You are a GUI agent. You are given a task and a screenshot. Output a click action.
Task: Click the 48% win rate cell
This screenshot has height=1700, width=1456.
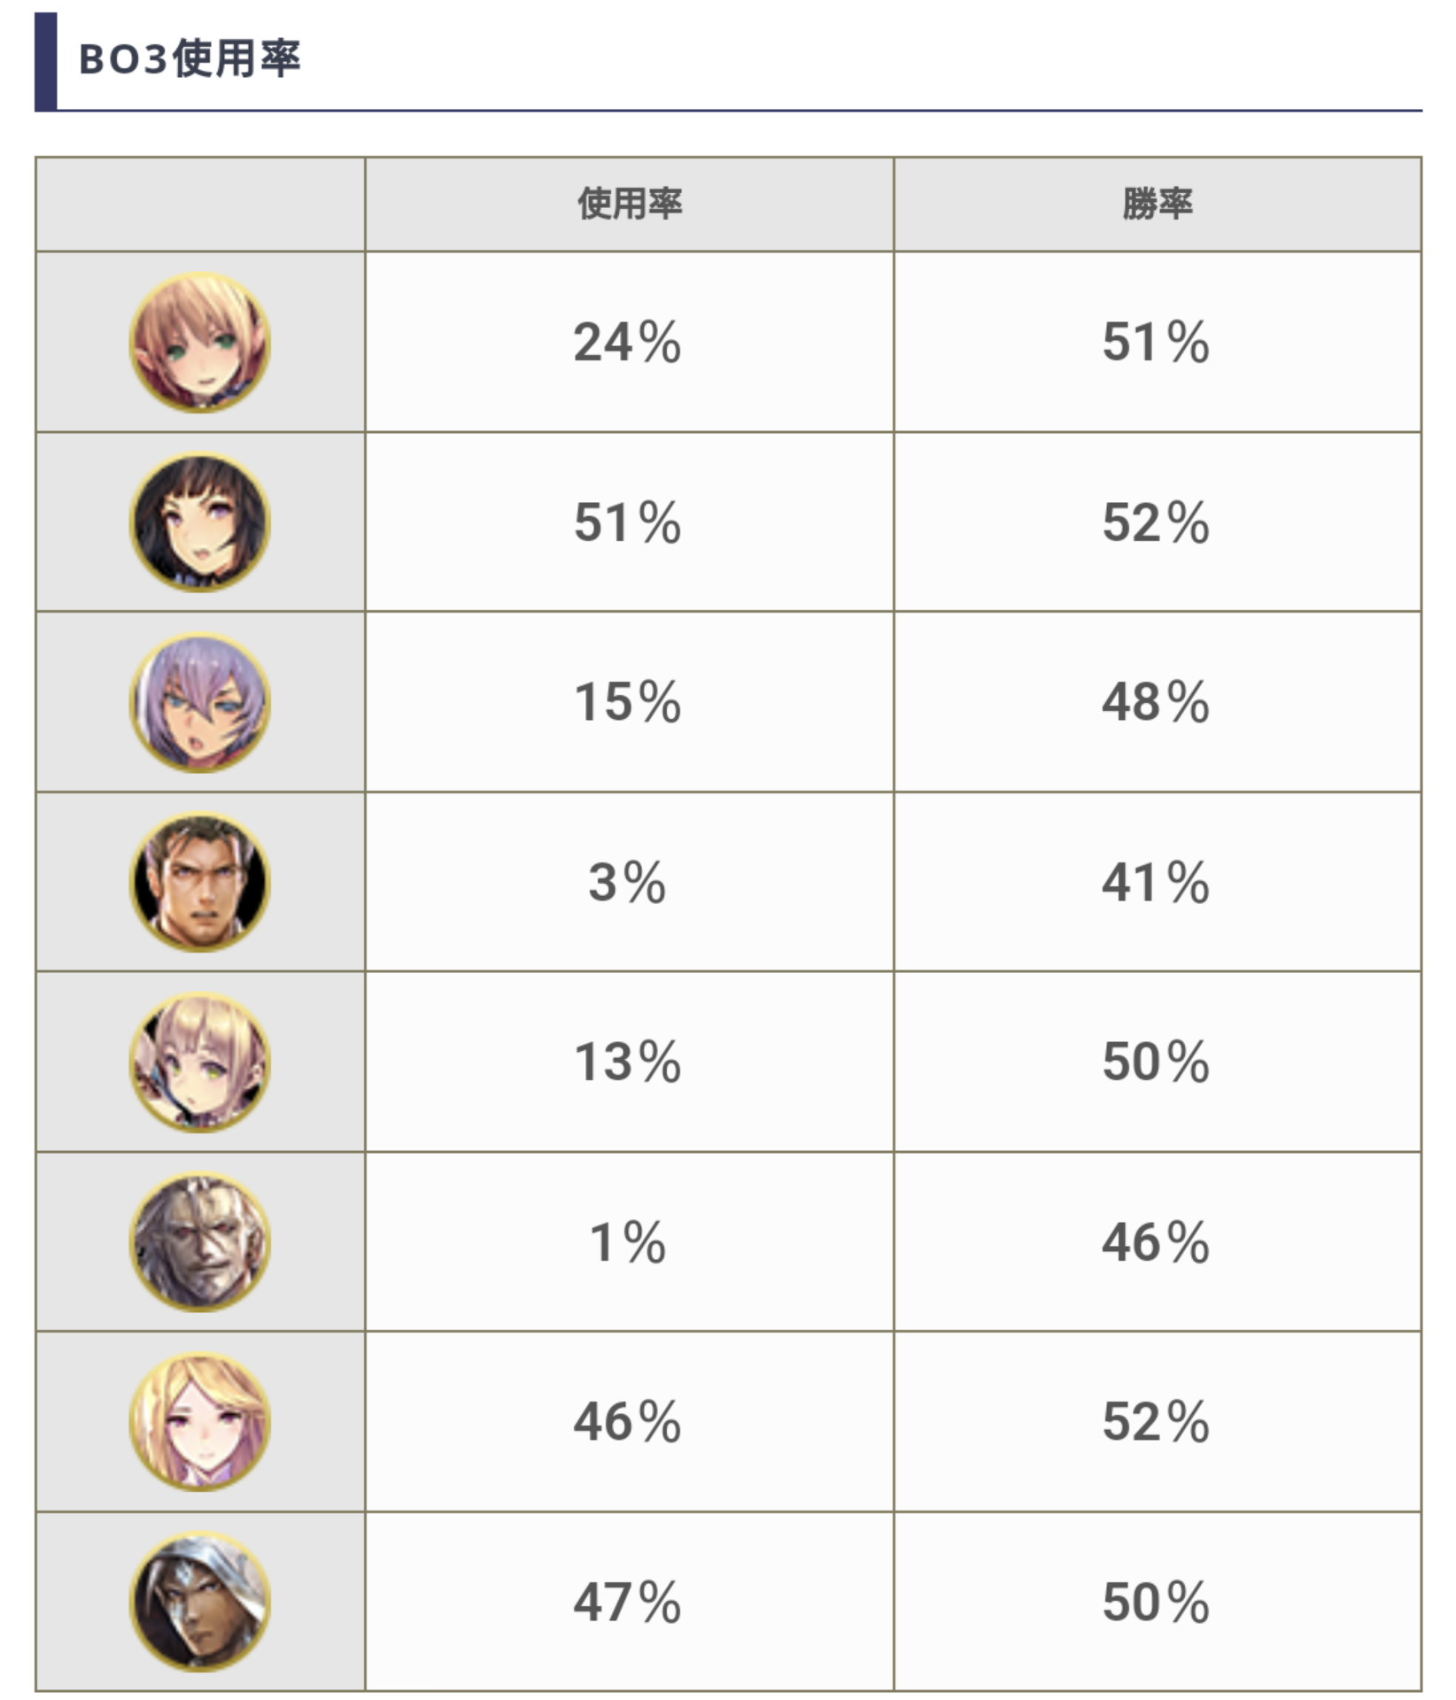tap(1156, 702)
